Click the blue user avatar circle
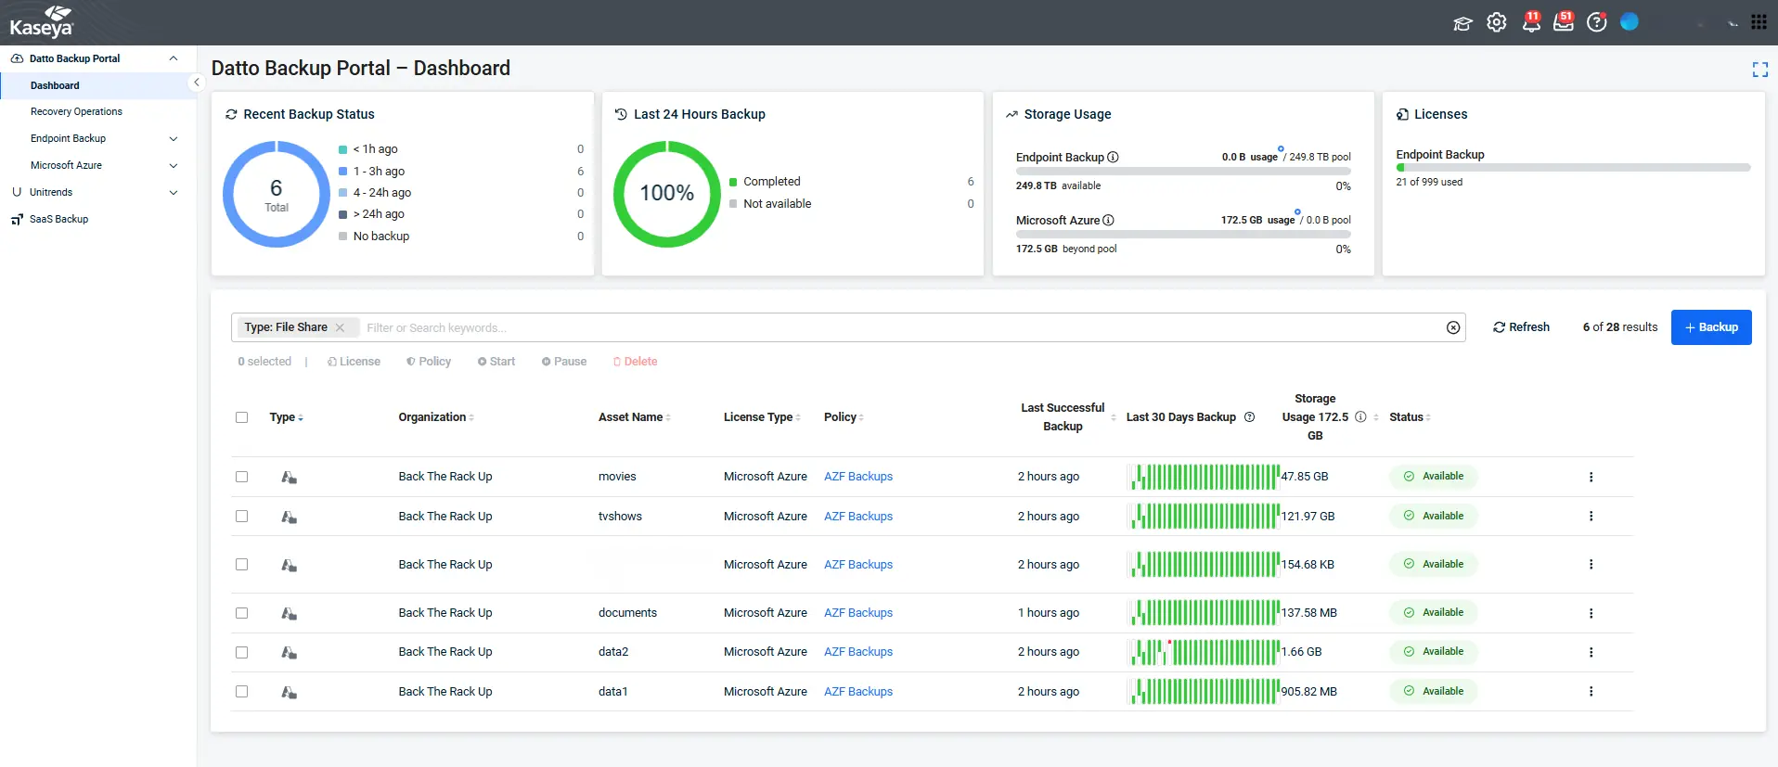This screenshot has height=767, width=1778. [1630, 21]
